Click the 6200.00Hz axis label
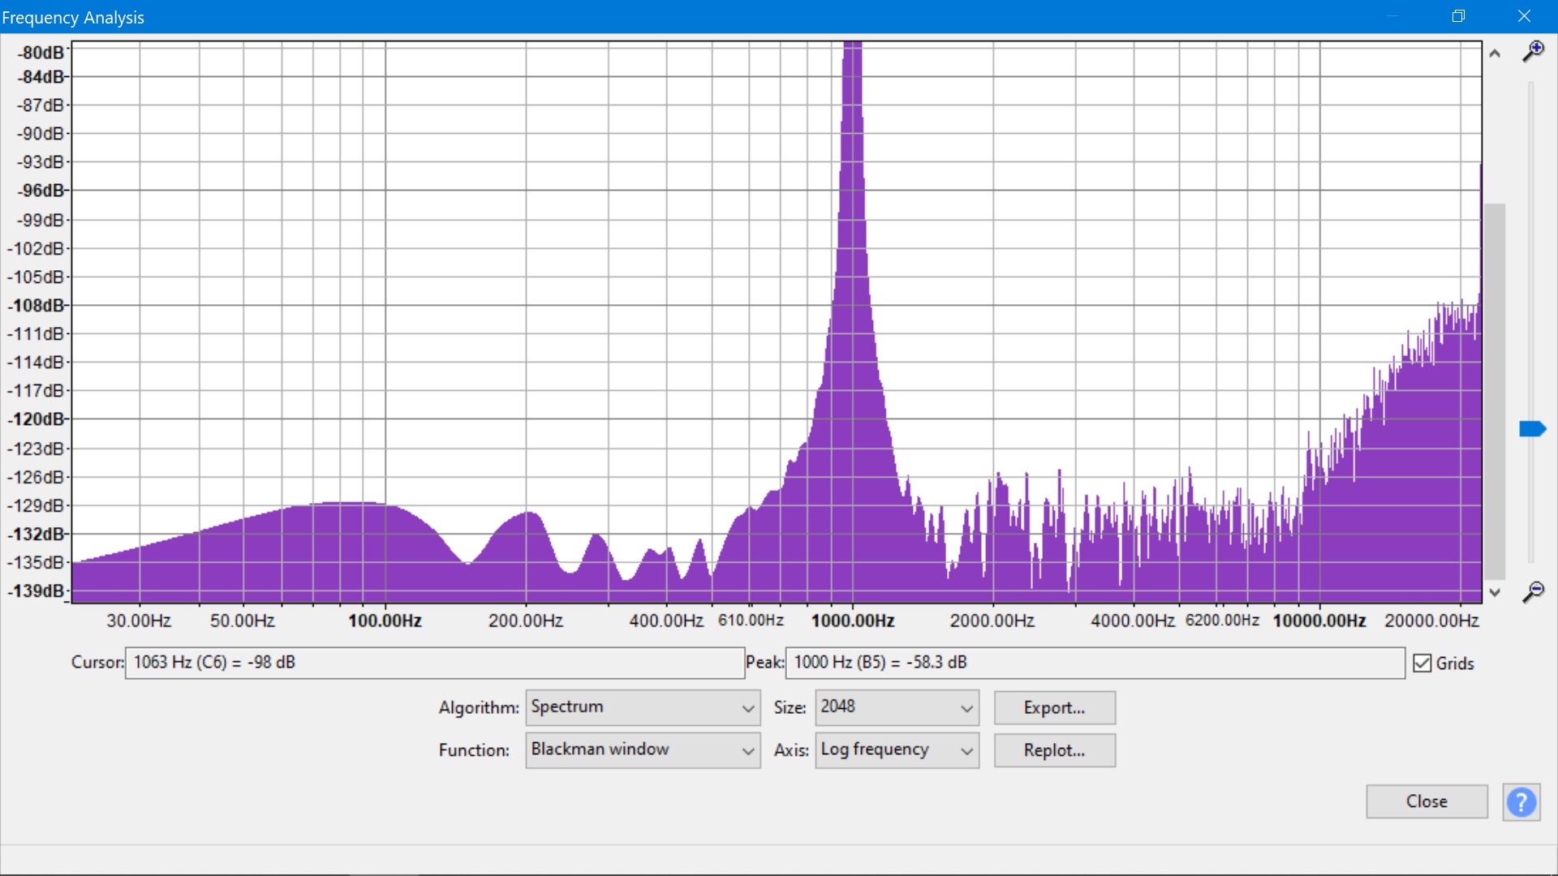This screenshot has width=1558, height=876. [1222, 620]
